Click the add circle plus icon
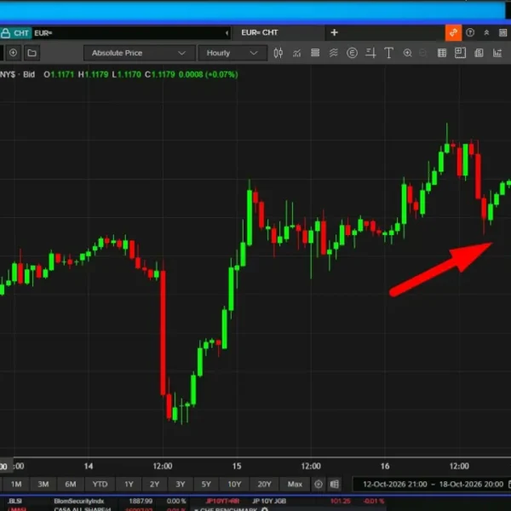 point(14,53)
